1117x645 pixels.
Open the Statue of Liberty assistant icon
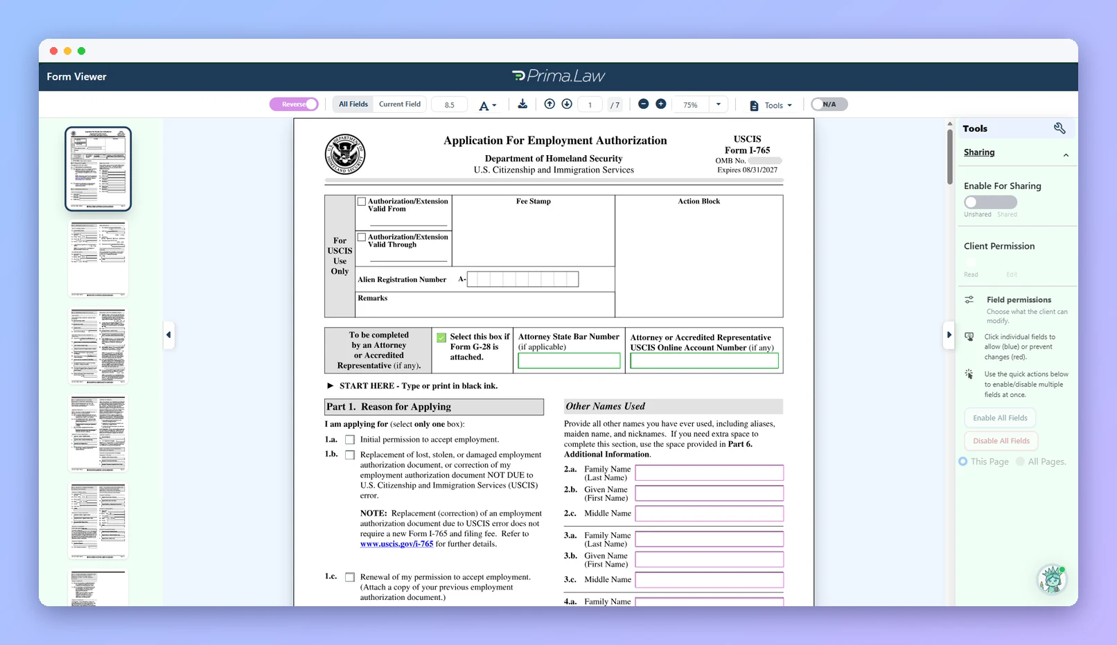tap(1052, 579)
